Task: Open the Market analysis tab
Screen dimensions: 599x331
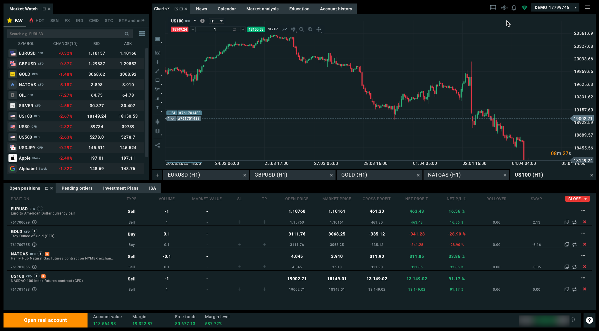Action: click(262, 9)
